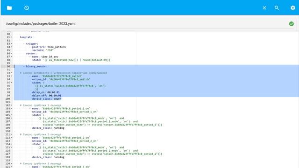This screenshot has width=299, height=168.
Task: Collapse the period 1 comment at line 102
Action: pos(11,105)
